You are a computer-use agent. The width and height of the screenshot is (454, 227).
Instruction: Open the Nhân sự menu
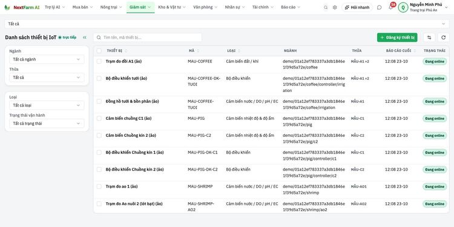pyautogui.click(x=235, y=7)
